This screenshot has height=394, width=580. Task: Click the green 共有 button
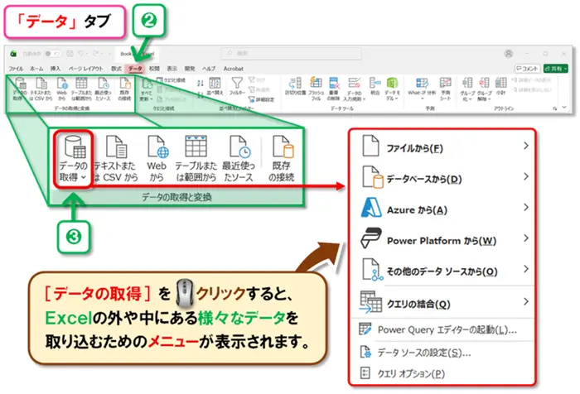click(x=555, y=69)
